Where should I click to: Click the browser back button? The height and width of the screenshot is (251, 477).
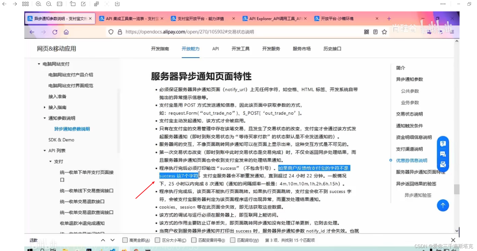(x=32, y=32)
